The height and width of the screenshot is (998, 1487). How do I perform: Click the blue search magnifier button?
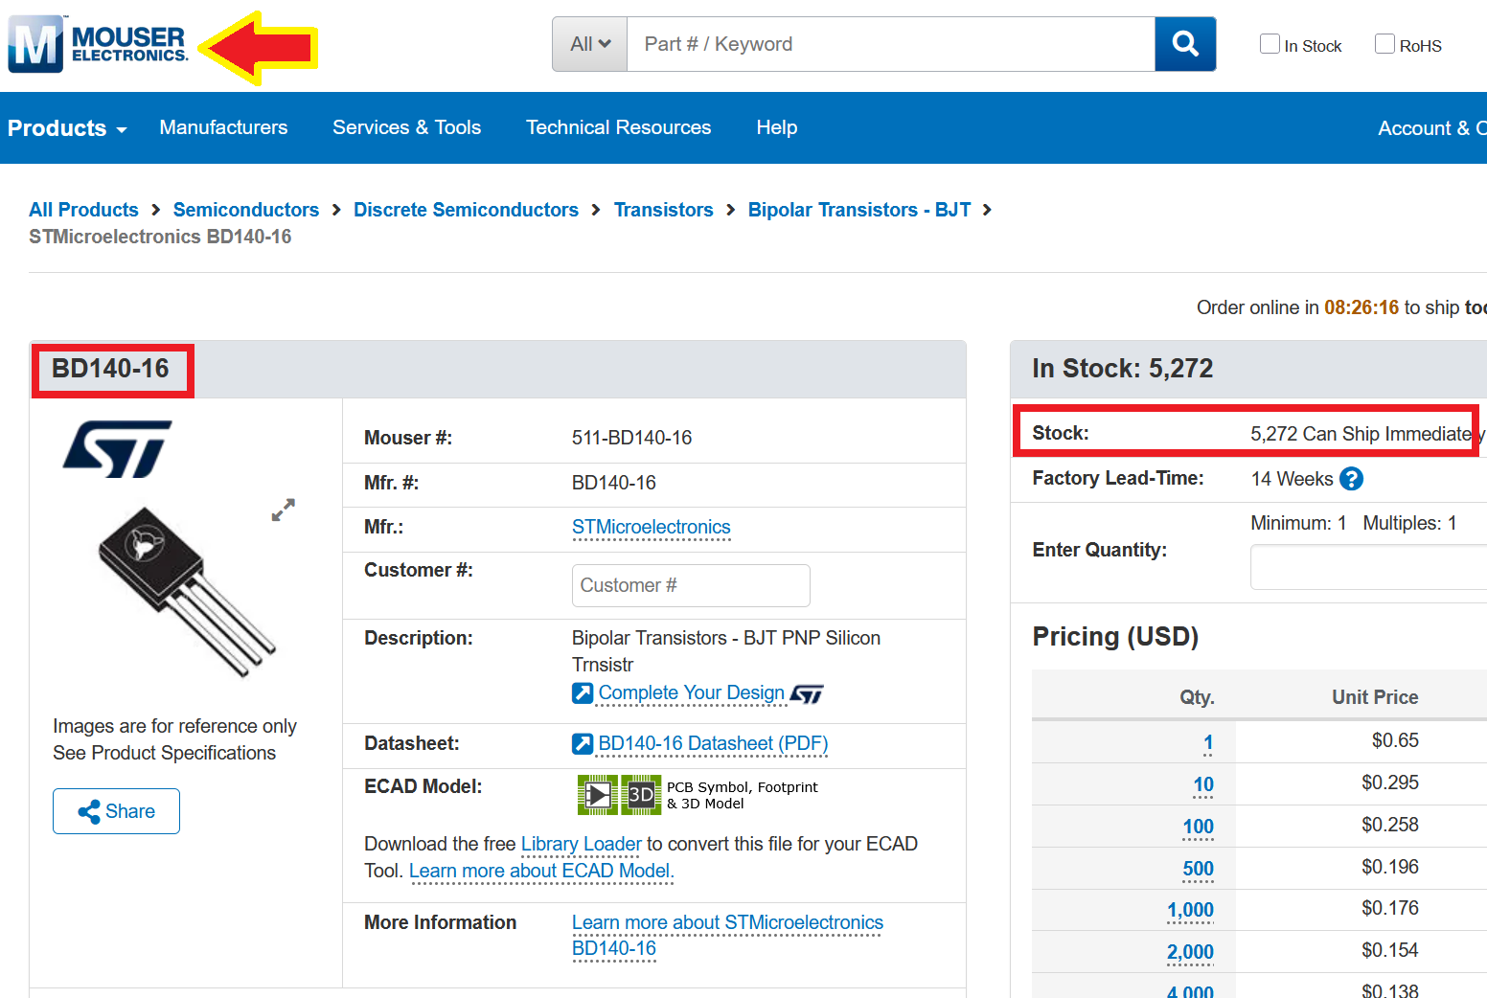(x=1185, y=44)
